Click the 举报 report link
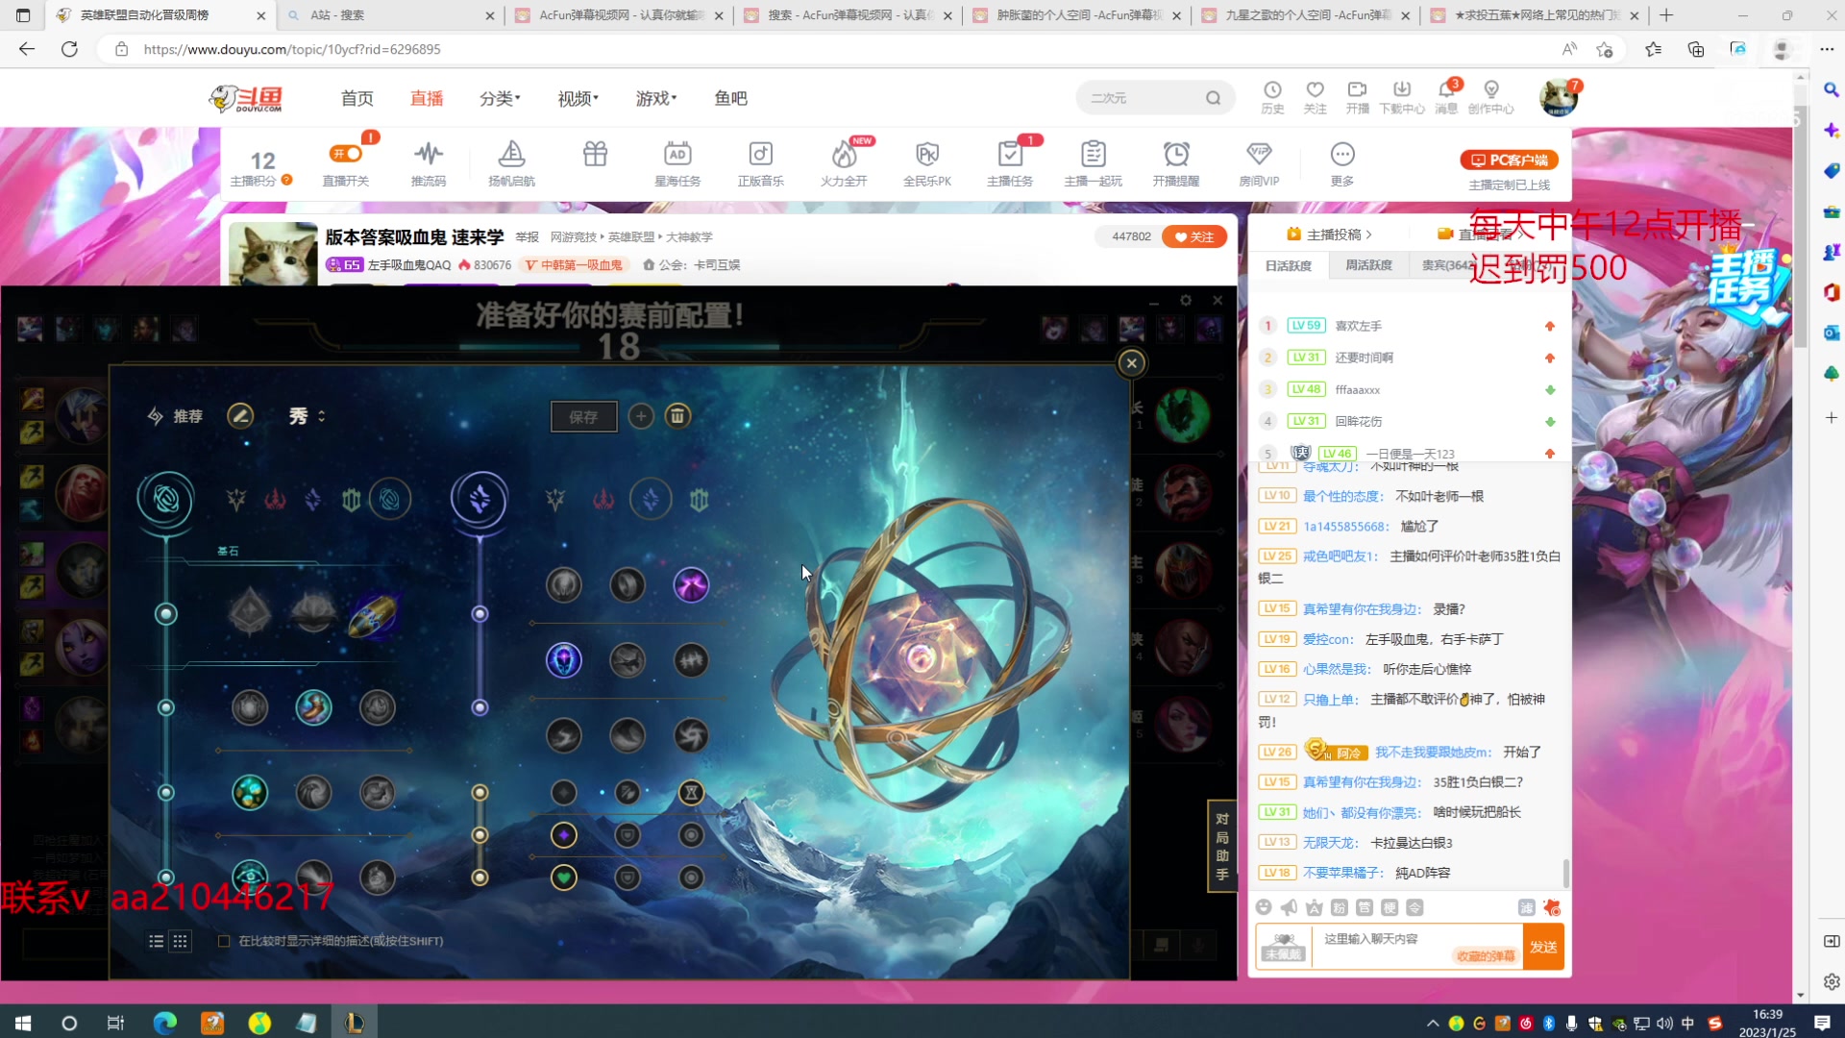 pyautogui.click(x=527, y=237)
